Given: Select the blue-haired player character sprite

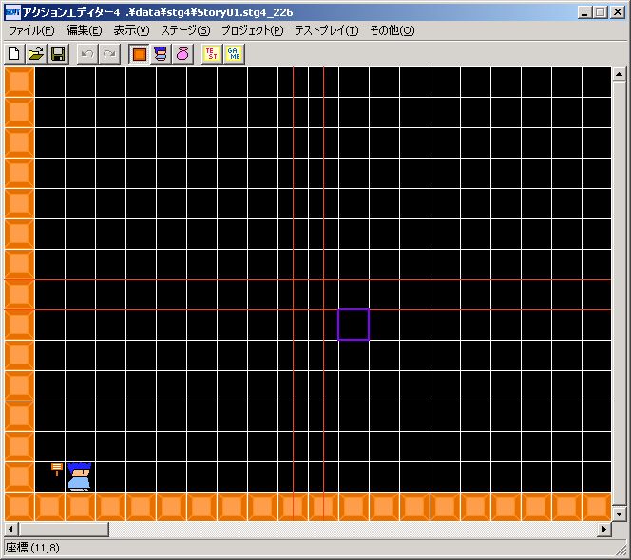Looking at the screenshot, I should [79, 476].
